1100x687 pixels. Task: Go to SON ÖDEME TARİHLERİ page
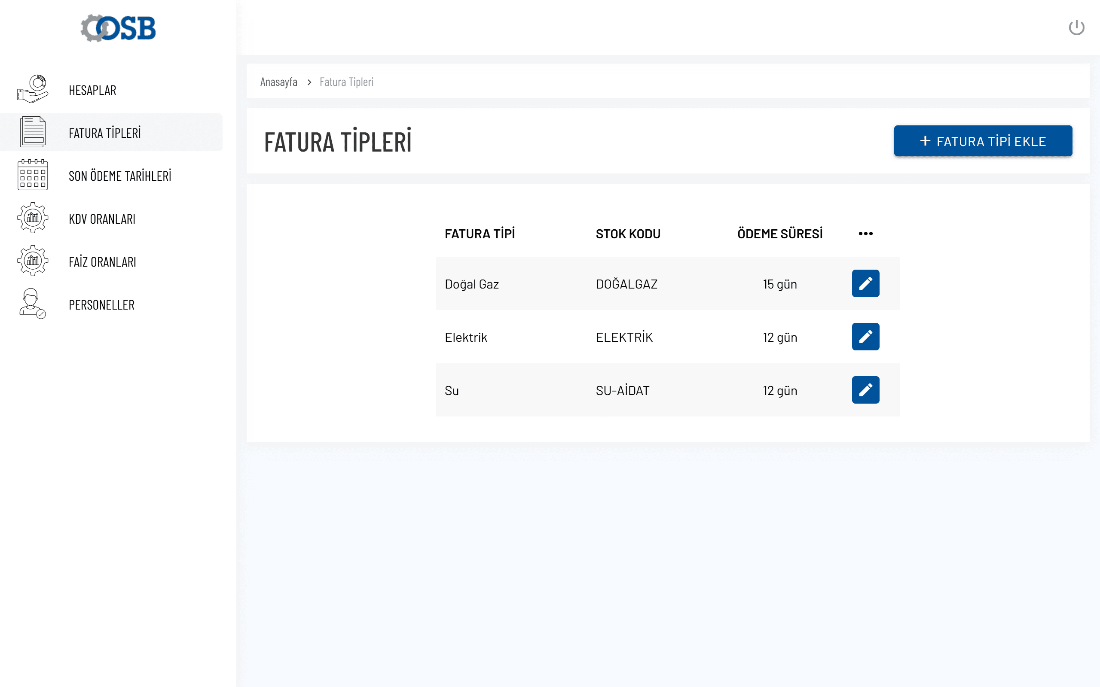pos(120,176)
